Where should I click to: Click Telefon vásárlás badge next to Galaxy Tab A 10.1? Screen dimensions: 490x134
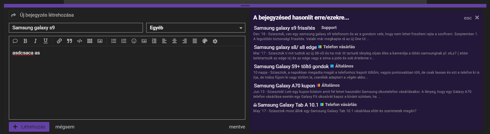point(338,105)
